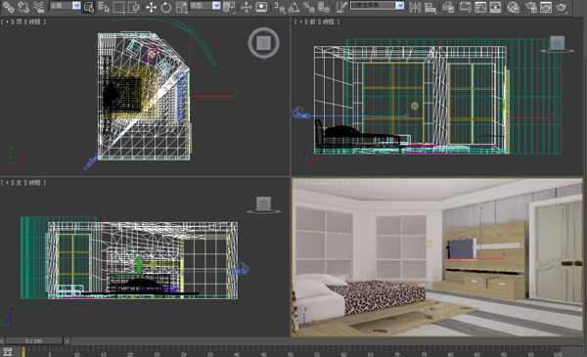Image resolution: width=587 pixels, height=357 pixels.
Task: Click the Bind to Space Warp icon
Action: (x=38, y=7)
